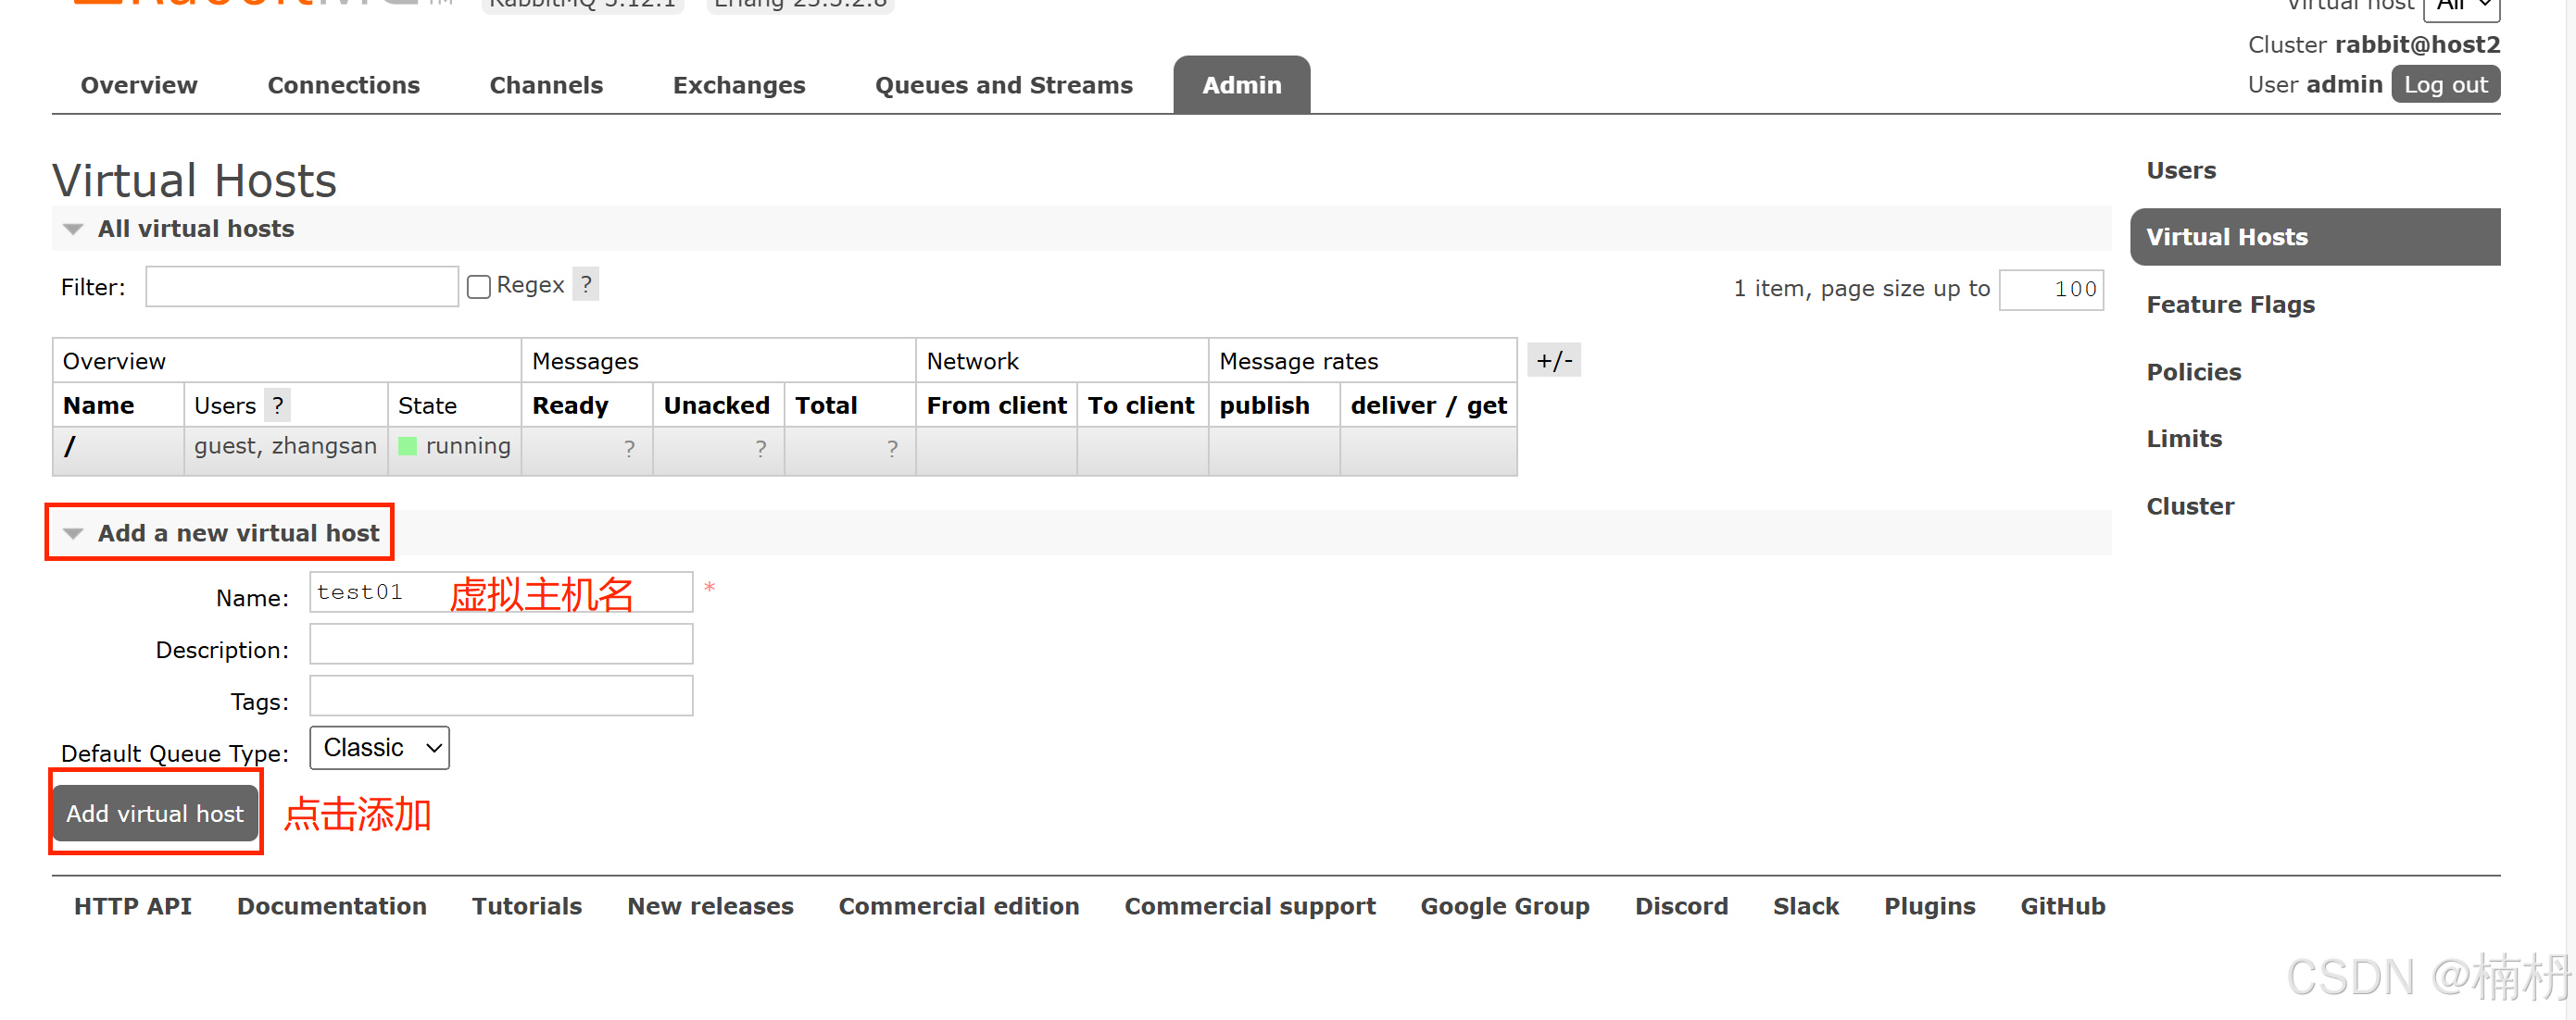Open the Default Queue Type dropdown
This screenshot has height=1020, width=2576.
click(x=379, y=747)
